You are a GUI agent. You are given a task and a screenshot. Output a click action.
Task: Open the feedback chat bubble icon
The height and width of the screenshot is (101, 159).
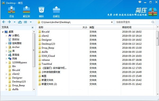tap(140, 2)
